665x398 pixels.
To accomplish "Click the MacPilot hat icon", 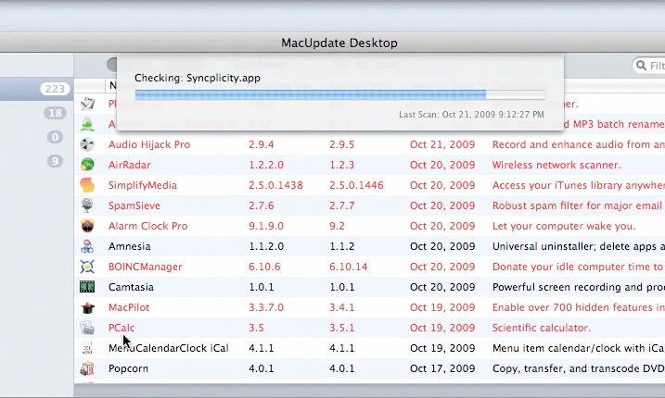I will [87, 307].
